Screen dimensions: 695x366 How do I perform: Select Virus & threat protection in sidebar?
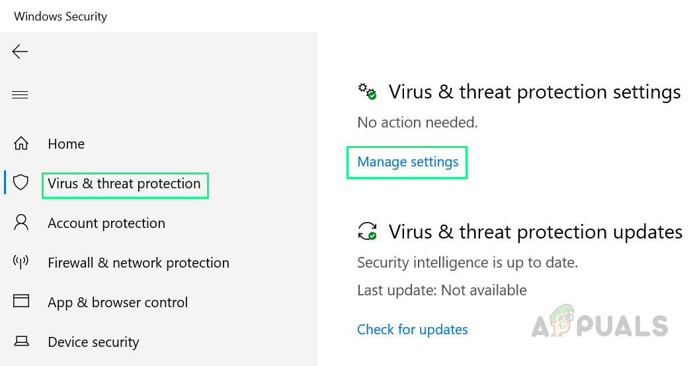coord(124,184)
